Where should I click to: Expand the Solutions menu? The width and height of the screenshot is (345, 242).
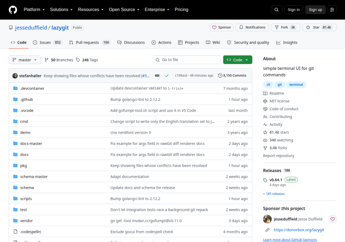[61, 10]
